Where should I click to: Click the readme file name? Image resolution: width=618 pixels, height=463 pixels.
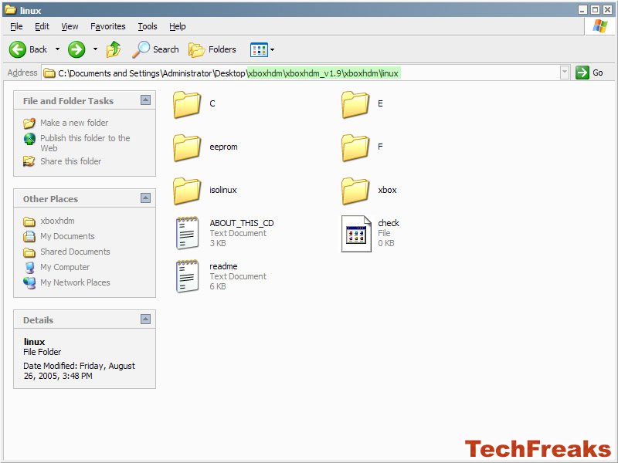223,266
